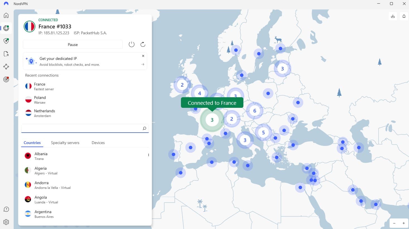Zoom in the map with plus button
This screenshot has height=229, width=409.
(x=404, y=223)
